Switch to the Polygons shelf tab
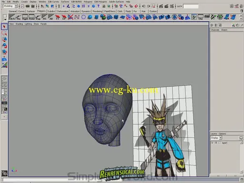This screenshot has width=244, height=183. tap(41, 11)
